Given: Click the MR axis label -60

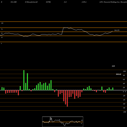Looking at the screenshot, I should pyautogui.click(x=124, y=104).
